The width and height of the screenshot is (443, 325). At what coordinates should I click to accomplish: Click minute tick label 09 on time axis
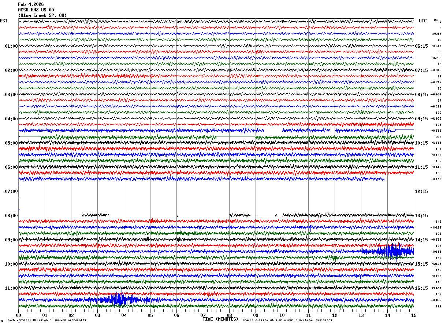[x=256, y=315]
